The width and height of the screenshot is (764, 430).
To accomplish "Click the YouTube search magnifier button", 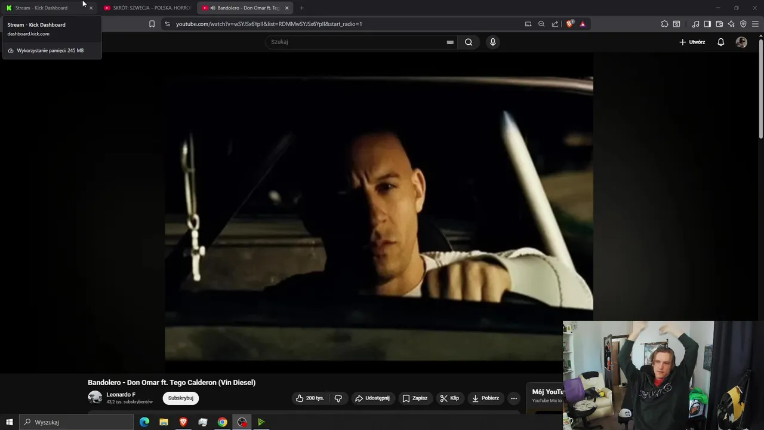I will 469,42.
